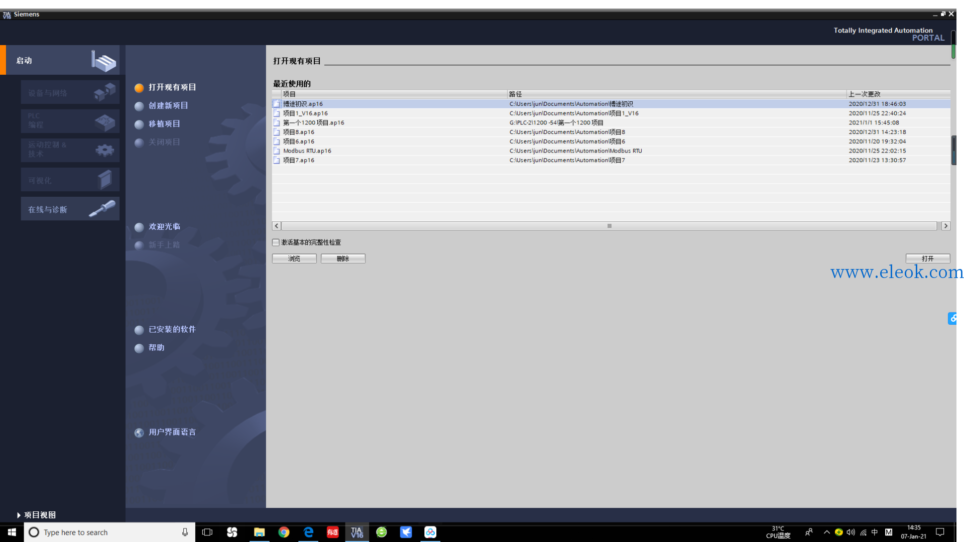The height and width of the screenshot is (542, 964).
Task: Click path ending in Modbus RTU
Action: pyautogui.click(x=575, y=151)
